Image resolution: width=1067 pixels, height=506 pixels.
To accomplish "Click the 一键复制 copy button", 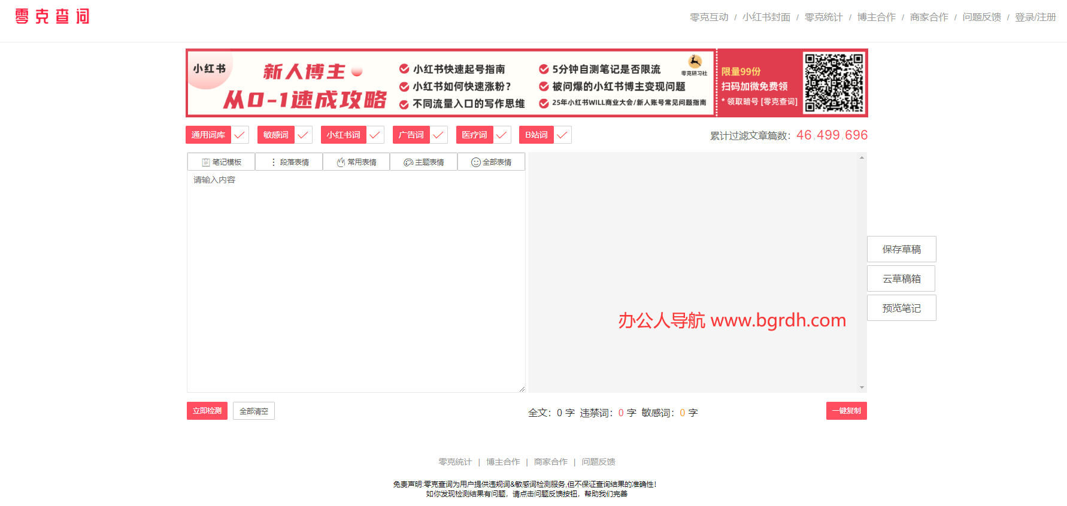I will (846, 411).
